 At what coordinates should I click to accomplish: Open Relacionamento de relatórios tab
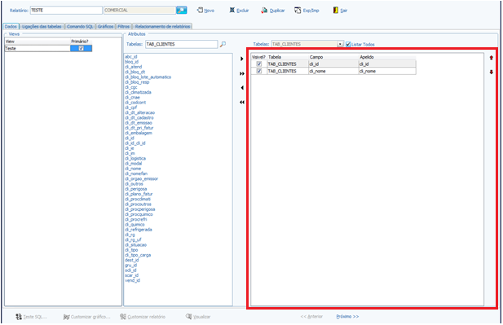click(162, 26)
